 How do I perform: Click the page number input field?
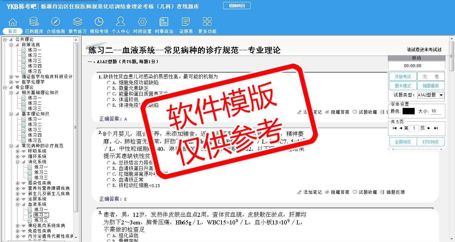pyautogui.click(x=414, y=128)
